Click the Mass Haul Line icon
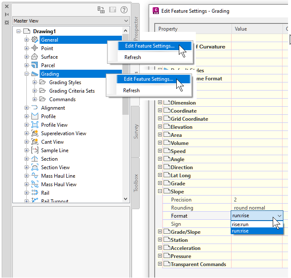This screenshot has height=278, width=291. click(35, 176)
